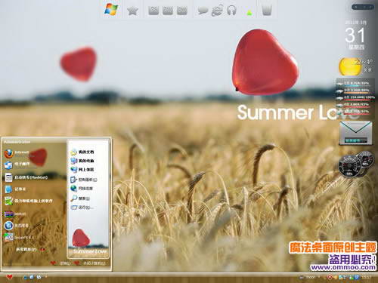Open the envelope mail widget
Image resolution: width=378 pixels, height=283 pixels.
[355, 133]
